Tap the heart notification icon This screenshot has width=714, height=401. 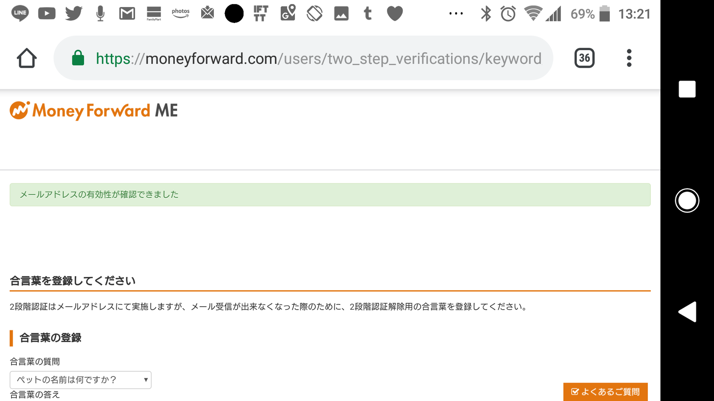point(395,13)
